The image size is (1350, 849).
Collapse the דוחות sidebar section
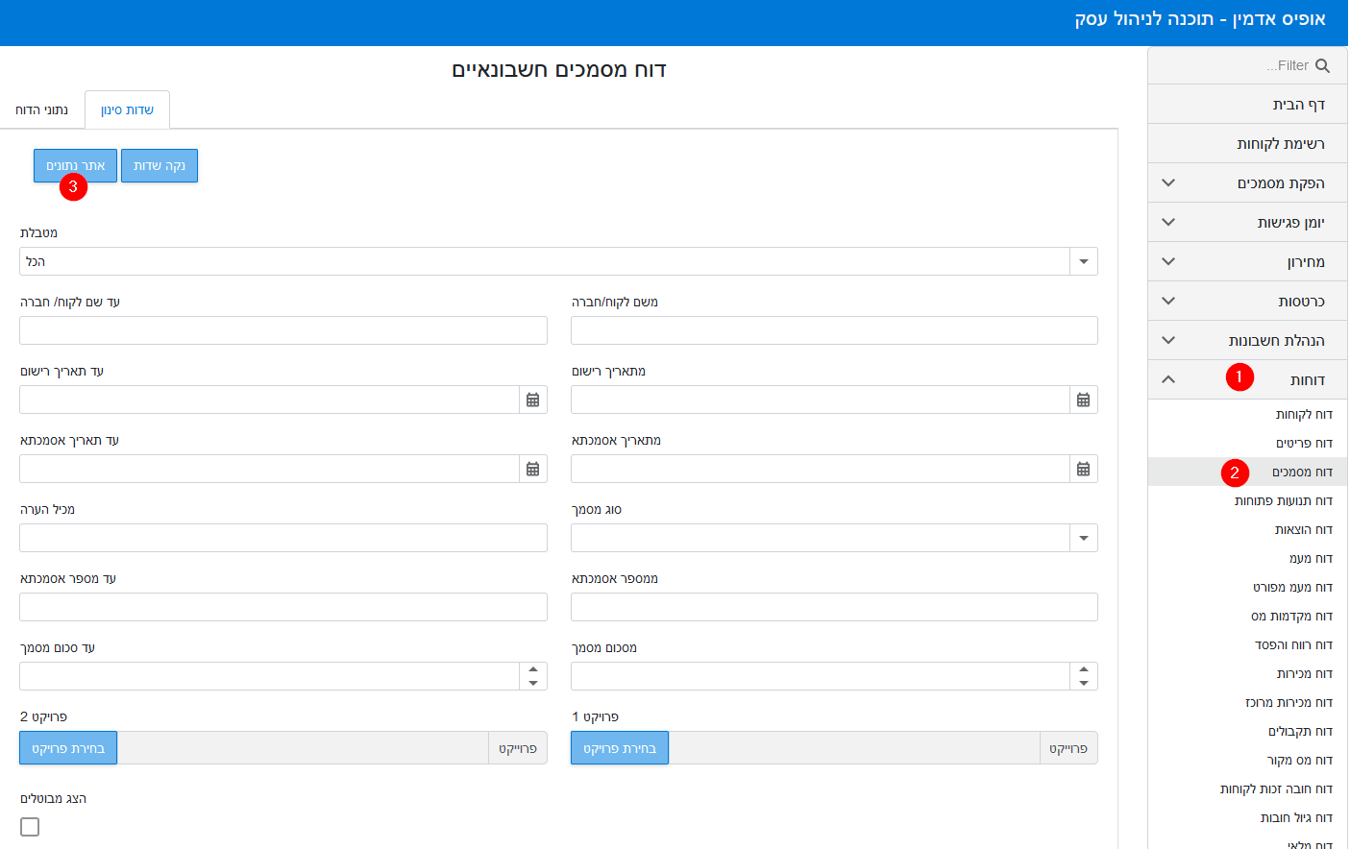1247,379
